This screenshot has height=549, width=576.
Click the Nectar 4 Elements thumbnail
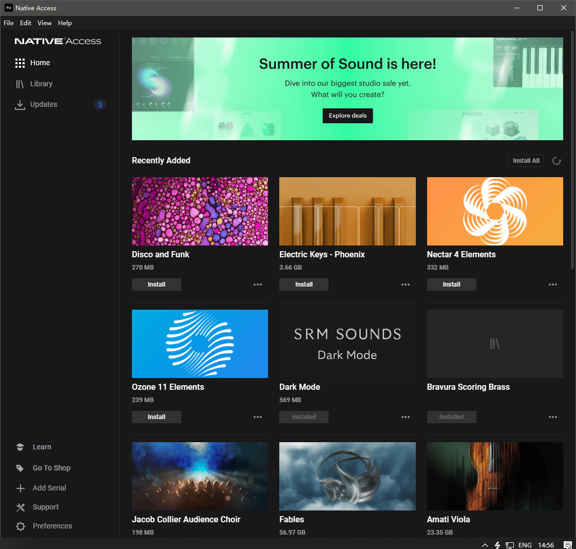[x=495, y=211]
